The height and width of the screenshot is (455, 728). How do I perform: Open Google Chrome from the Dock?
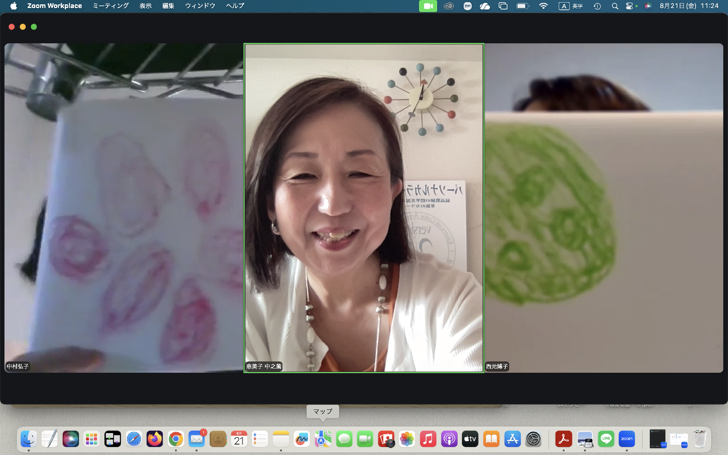click(176, 439)
